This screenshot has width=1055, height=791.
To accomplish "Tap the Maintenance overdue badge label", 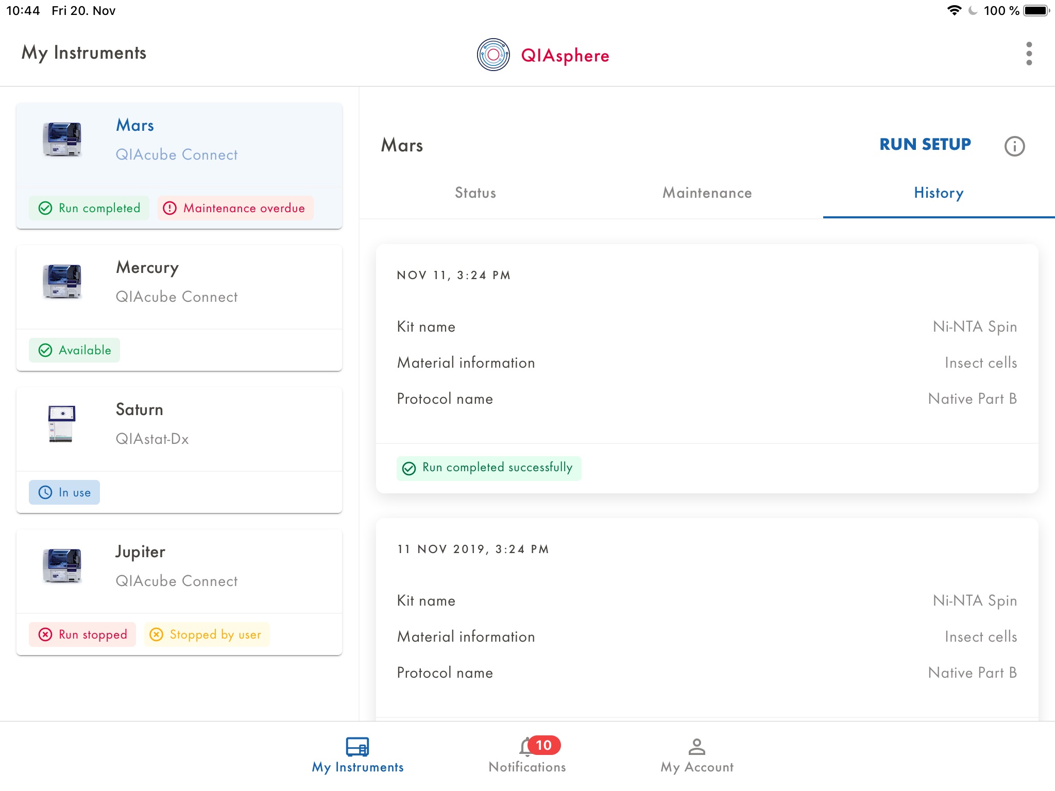I will 244,208.
